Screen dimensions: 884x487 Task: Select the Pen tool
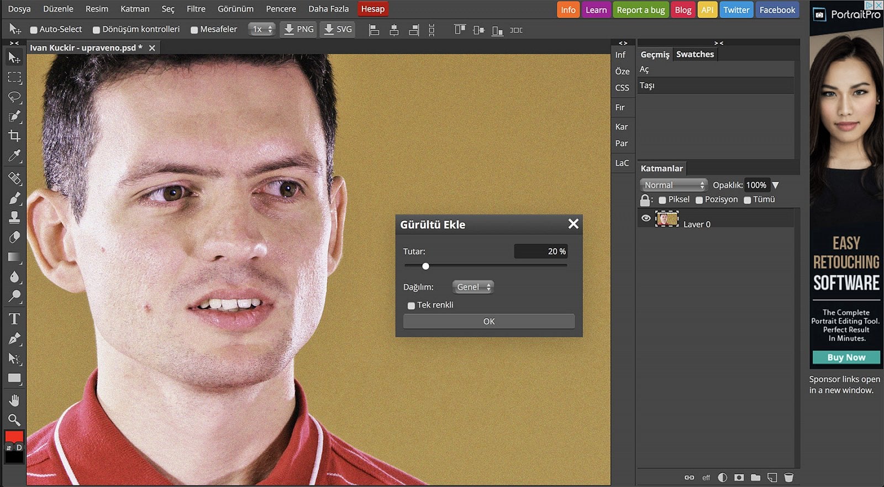click(14, 338)
